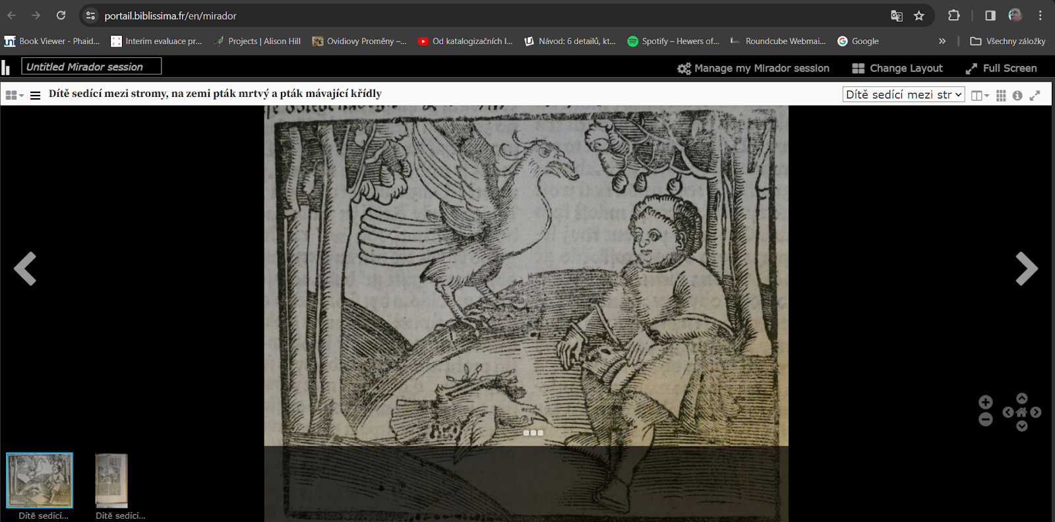Image resolution: width=1055 pixels, height=522 pixels.
Task: Open the Chrome three-dot menu
Action: point(1040,15)
